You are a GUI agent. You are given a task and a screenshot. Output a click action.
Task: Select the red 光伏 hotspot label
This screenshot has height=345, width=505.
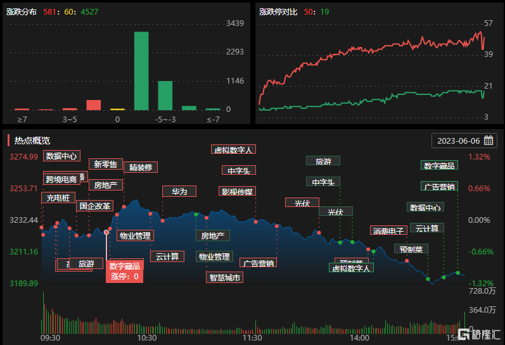pos(302,203)
